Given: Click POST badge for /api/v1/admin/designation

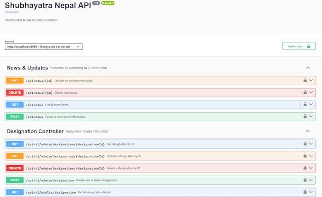Looking at the screenshot, I should (15, 180).
